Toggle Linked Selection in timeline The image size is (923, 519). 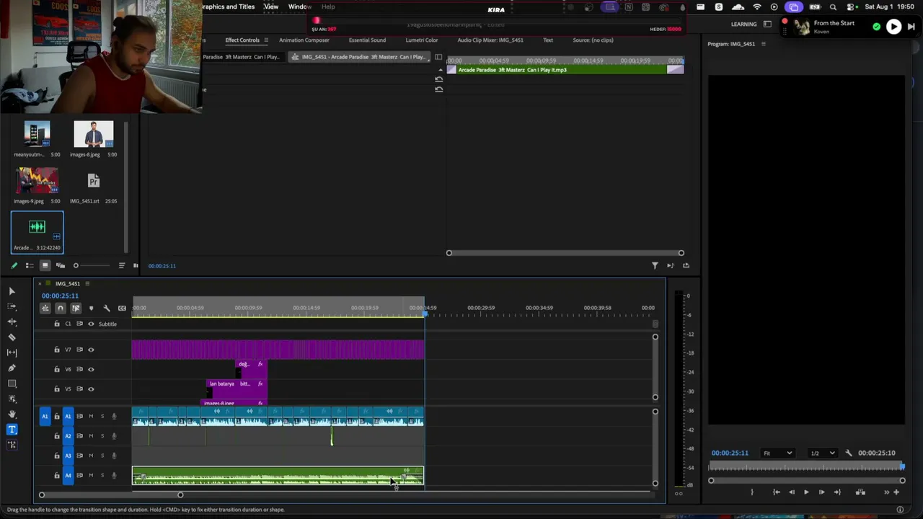(x=76, y=309)
